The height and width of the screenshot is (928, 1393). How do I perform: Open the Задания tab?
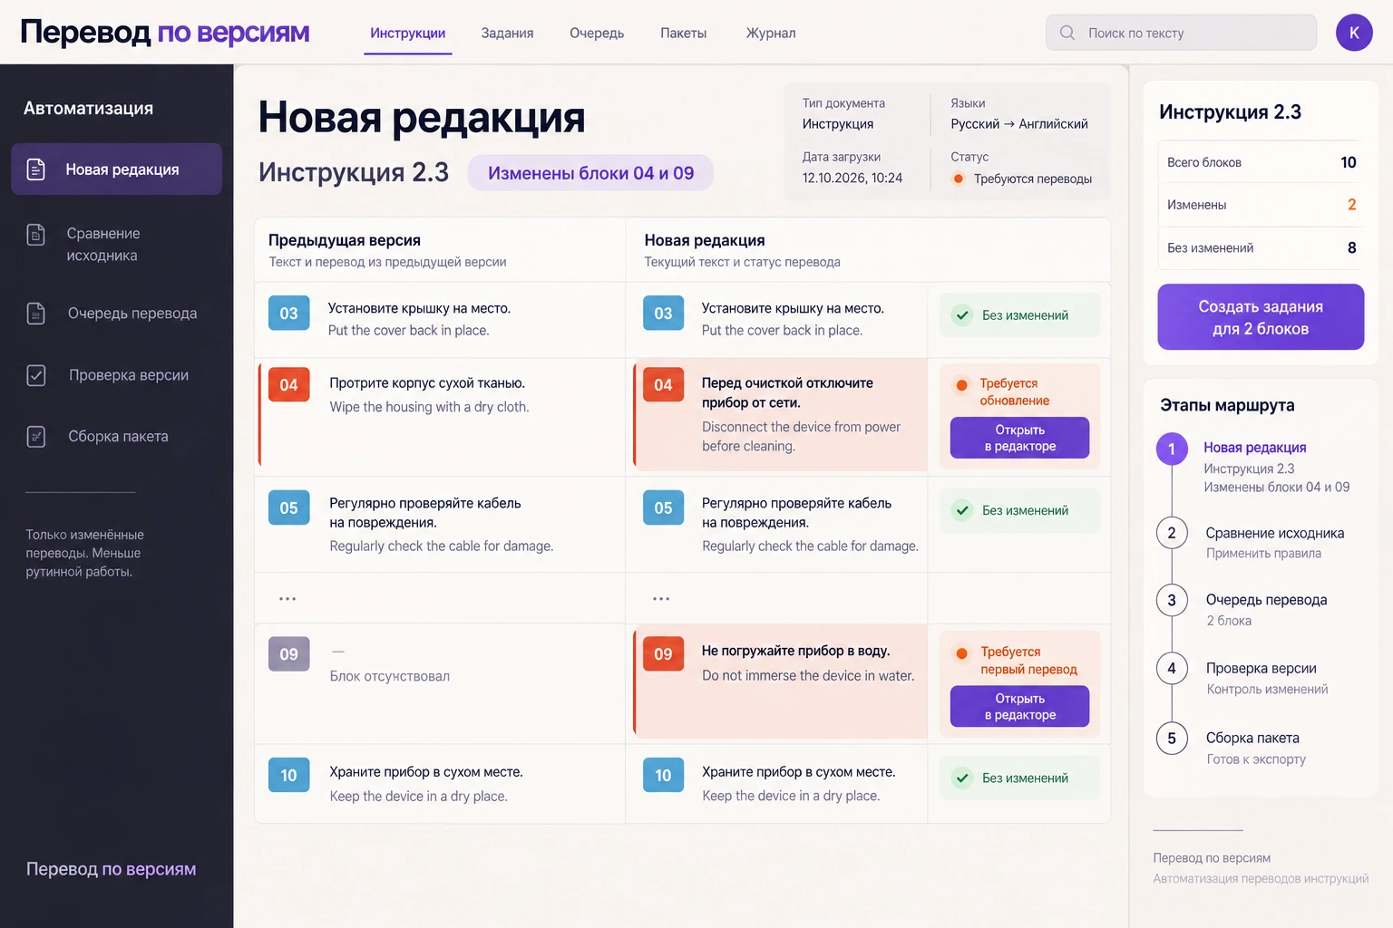tap(507, 34)
